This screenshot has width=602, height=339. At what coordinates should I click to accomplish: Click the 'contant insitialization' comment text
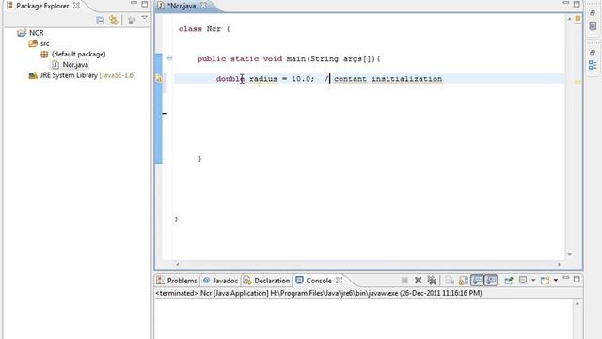388,79
